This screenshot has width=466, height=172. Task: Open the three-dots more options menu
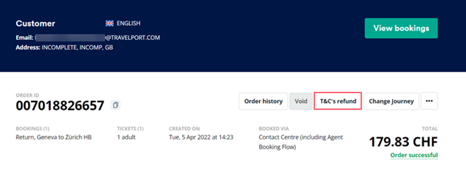tap(429, 101)
